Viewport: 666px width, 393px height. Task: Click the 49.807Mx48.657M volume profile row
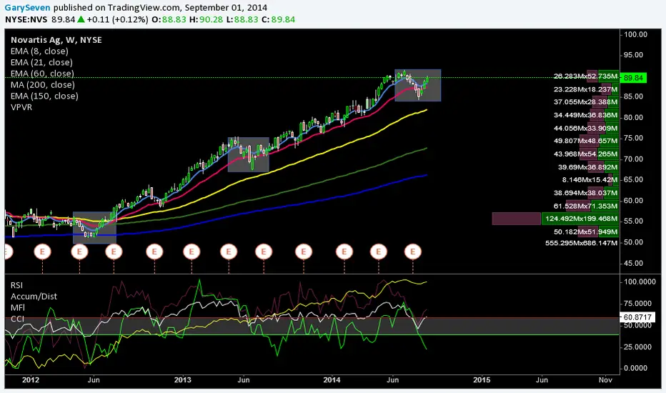(x=585, y=141)
